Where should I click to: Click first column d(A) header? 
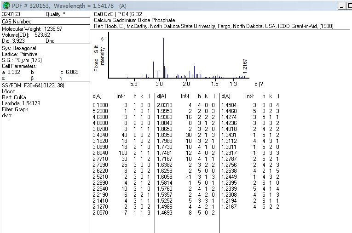[x=97, y=96]
